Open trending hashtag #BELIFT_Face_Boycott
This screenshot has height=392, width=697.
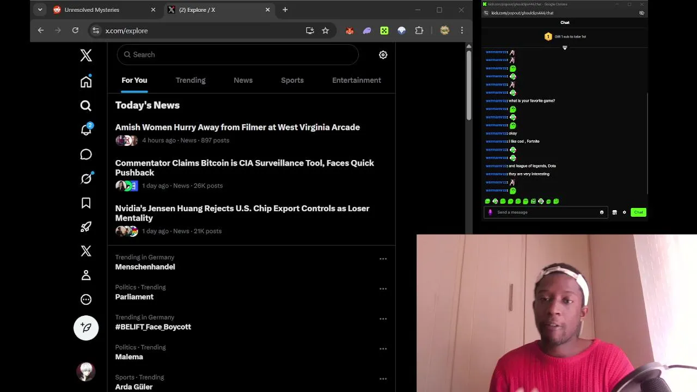pos(153,327)
